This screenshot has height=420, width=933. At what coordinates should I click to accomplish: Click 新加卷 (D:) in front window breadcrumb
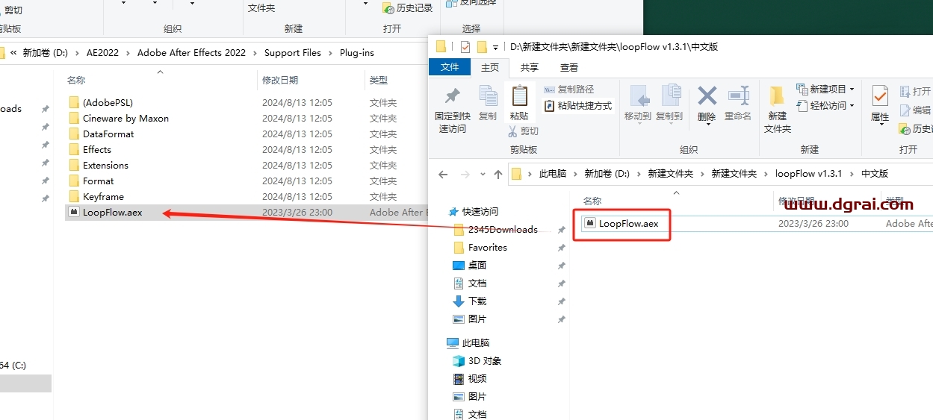click(607, 174)
